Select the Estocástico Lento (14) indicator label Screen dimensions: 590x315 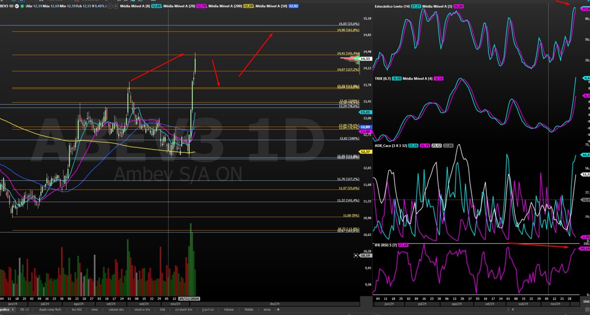392,6
